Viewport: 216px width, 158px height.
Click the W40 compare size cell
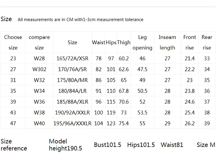pos(39,124)
